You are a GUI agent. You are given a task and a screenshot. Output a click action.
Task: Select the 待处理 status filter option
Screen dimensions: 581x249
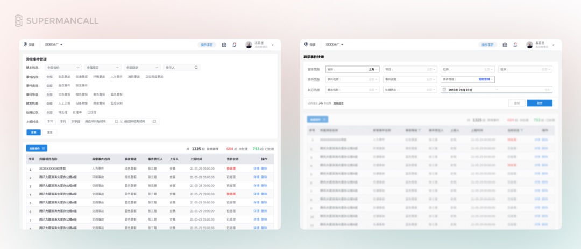62,112
